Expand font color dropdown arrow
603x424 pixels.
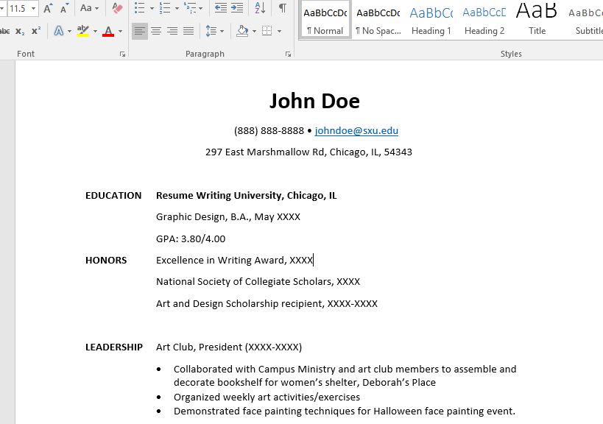pos(120,31)
